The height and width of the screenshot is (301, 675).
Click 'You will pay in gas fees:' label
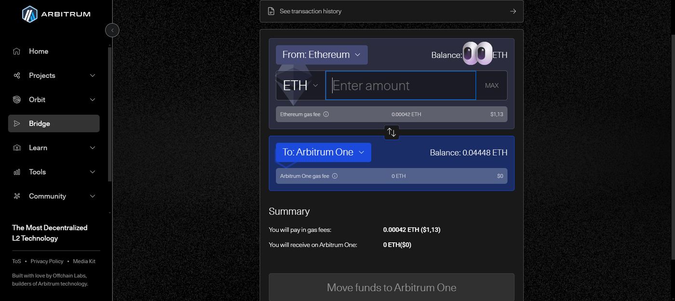click(x=300, y=230)
